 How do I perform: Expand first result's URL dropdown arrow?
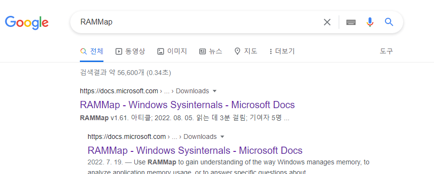(x=215, y=91)
